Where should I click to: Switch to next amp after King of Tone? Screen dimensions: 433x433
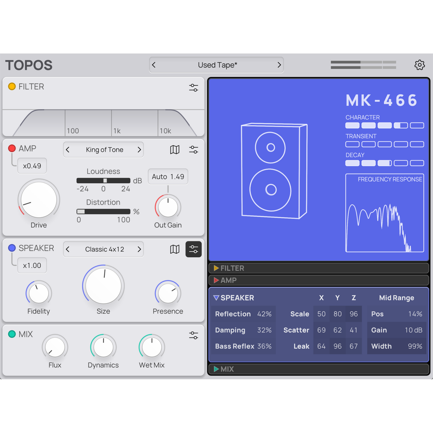139,150
